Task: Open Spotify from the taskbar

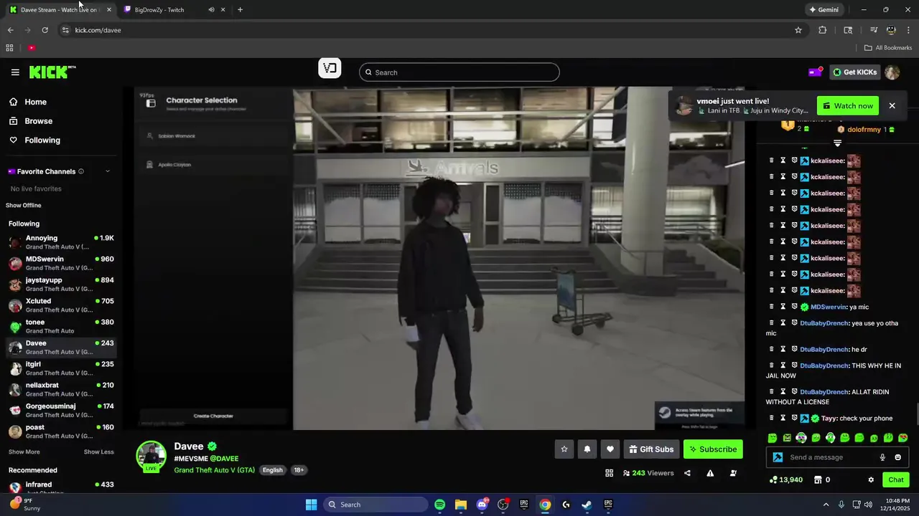Action: pyautogui.click(x=439, y=505)
